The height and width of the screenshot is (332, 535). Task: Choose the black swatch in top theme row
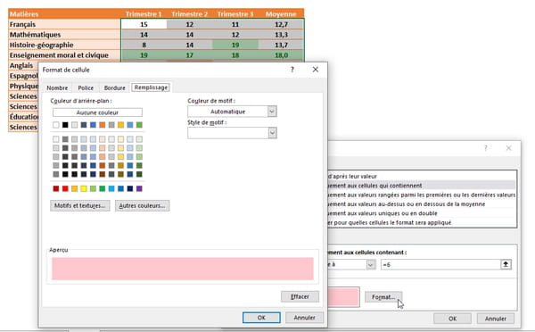click(65, 125)
